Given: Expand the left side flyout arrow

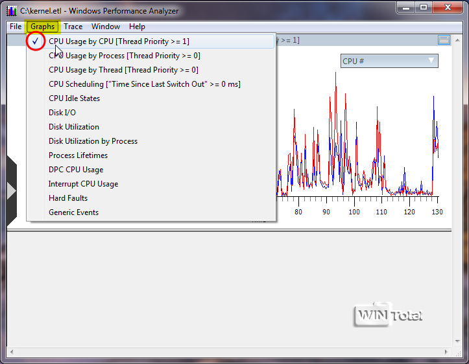Looking at the screenshot, I should tap(12, 190).
